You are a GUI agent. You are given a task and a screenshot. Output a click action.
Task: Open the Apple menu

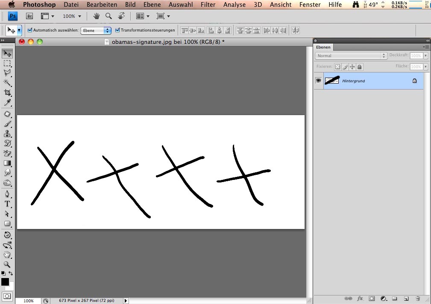tap(12, 5)
